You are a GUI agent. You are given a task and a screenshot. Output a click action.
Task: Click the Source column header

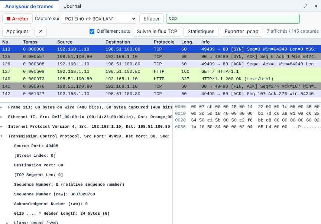point(65,42)
